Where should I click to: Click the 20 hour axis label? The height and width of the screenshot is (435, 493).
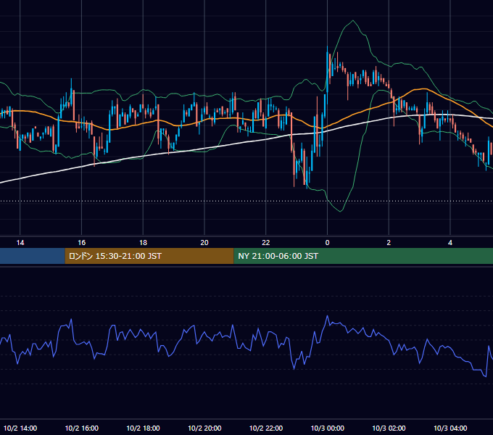tap(204, 243)
